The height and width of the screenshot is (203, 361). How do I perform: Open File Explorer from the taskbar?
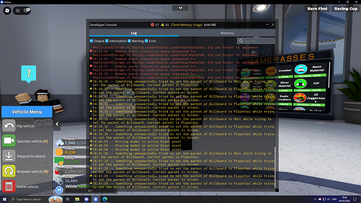pos(77,199)
